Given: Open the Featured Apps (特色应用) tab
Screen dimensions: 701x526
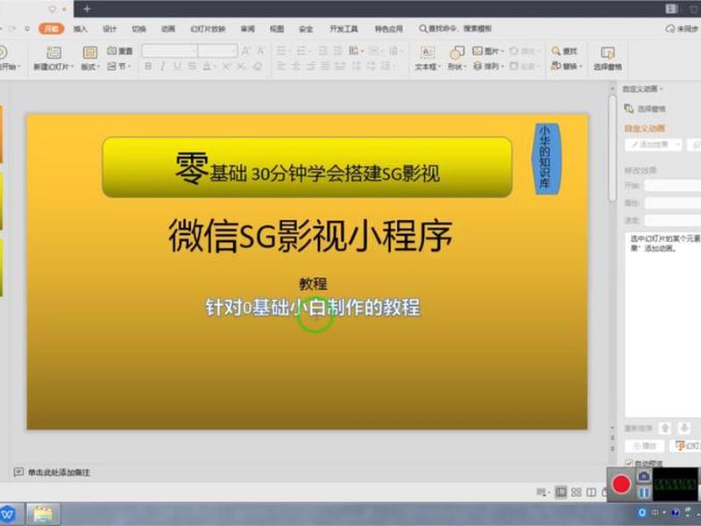Looking at the screenshot, I should (388, 29).
